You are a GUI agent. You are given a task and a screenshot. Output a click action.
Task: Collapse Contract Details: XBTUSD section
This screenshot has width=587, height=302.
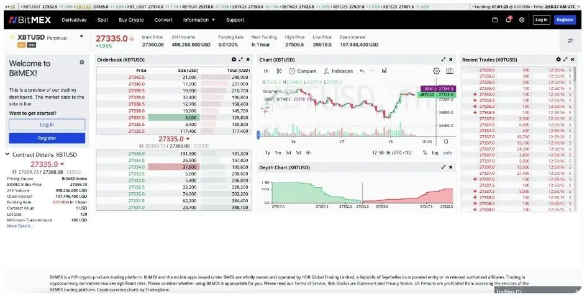tap(7, 154)
